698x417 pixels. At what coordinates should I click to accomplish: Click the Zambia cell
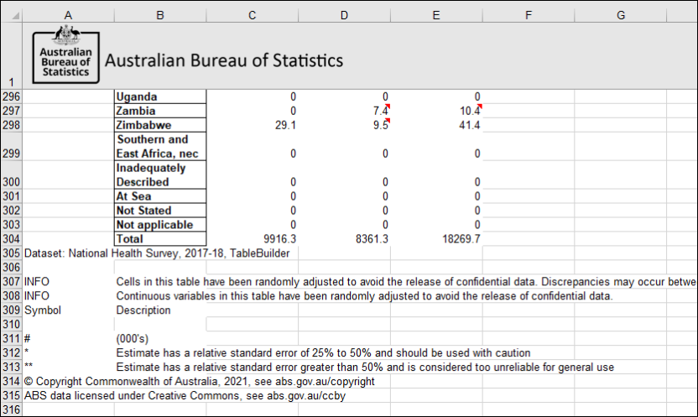coord(160,111)
